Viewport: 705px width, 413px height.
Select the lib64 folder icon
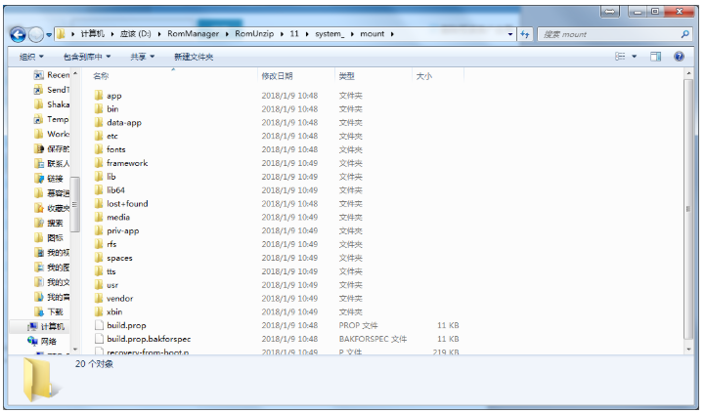99,189
